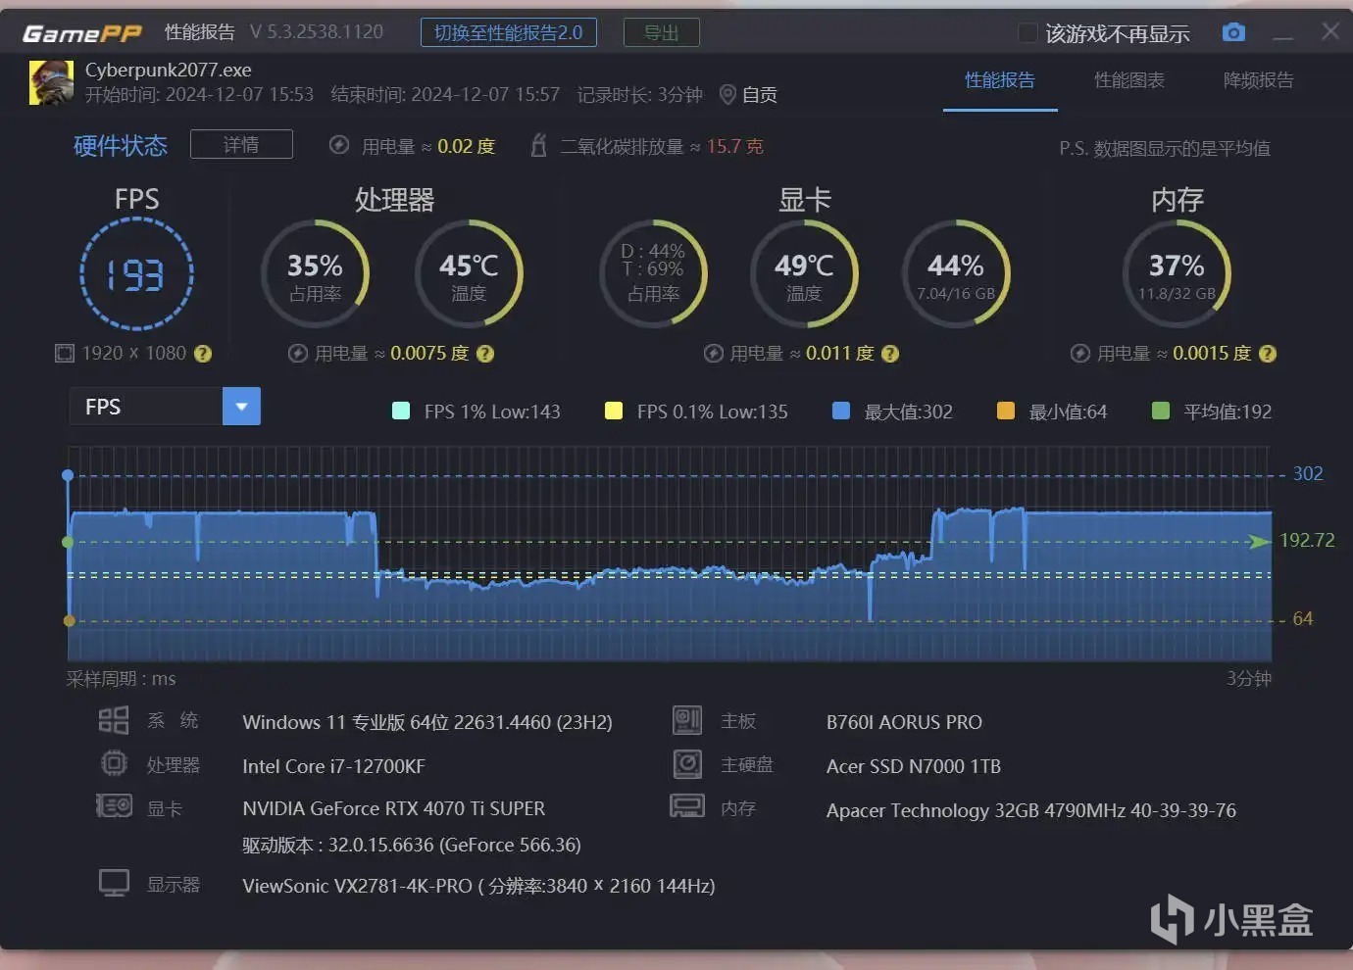The image size is (1353, 970).
Task: Click the Windows system icon beside 系统
Action: point(114,720)
